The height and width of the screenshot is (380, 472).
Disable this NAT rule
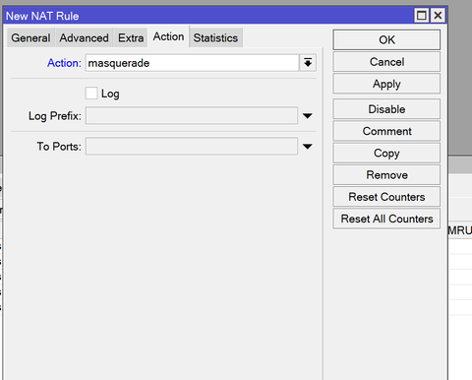tap(386, 109)
